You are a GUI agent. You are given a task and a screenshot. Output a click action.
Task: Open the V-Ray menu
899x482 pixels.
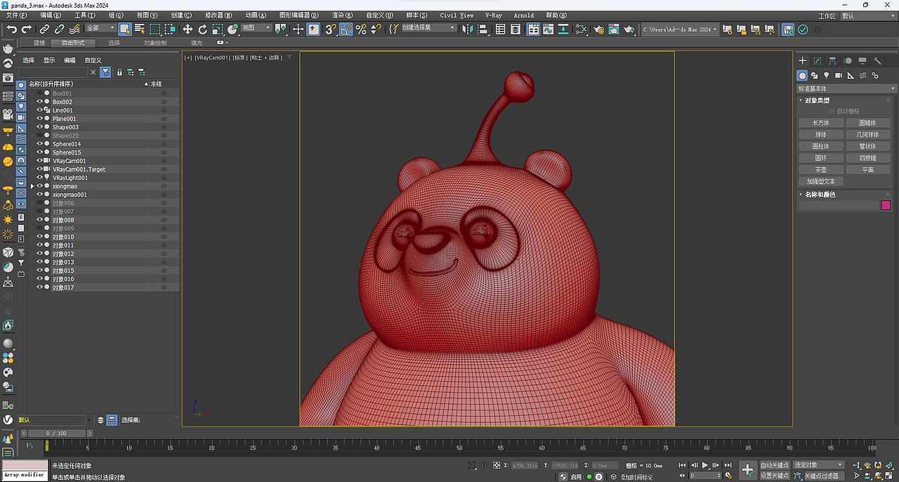pyautogui.click(x=494, y=15)
